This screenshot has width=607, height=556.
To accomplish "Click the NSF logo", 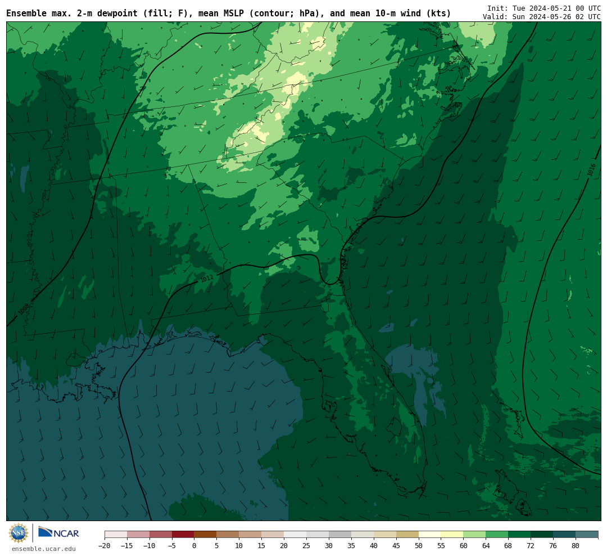I will pos(19,533).
